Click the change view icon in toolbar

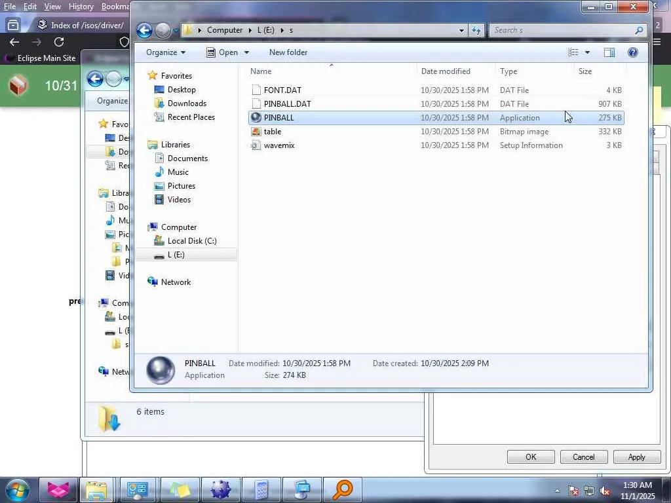573,52
